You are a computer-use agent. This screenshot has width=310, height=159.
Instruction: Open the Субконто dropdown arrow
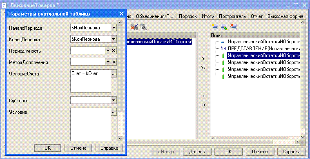pyautogui.click(x=114, y=100)
